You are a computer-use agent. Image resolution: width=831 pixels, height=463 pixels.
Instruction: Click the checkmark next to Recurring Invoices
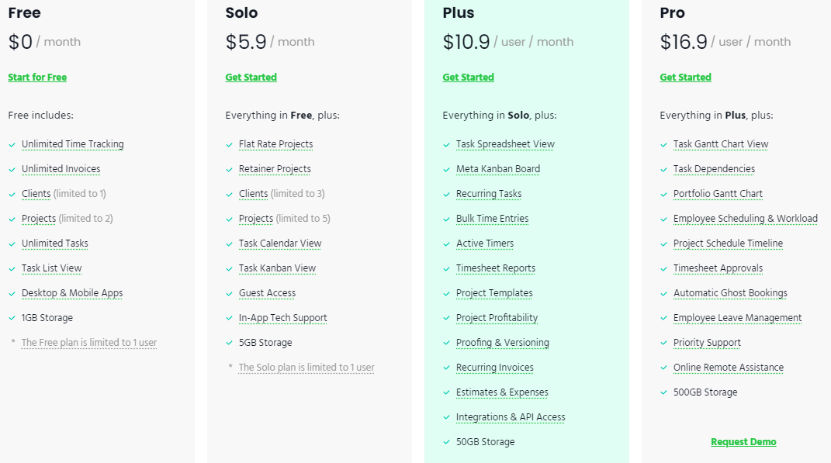446,368
